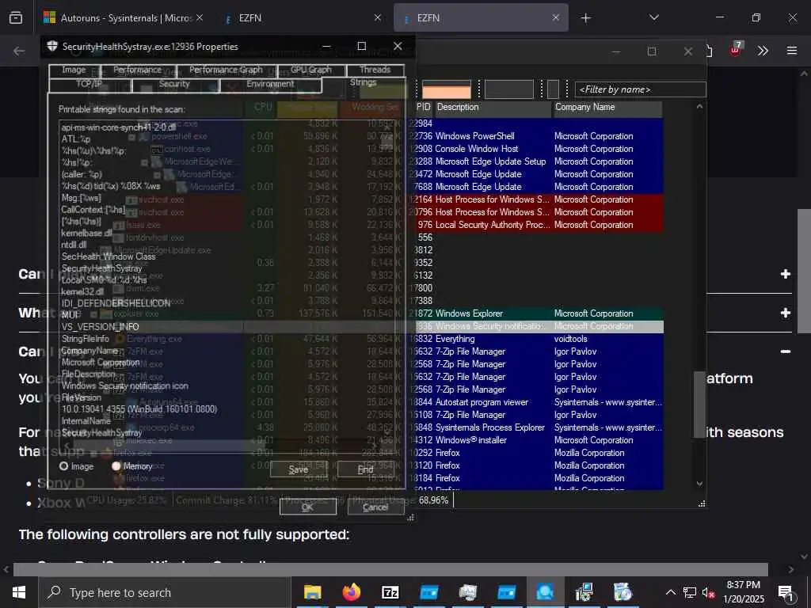Screen dimensions: 811x608
Task: Select the Strings tab
Action: (x=363, y=84)
